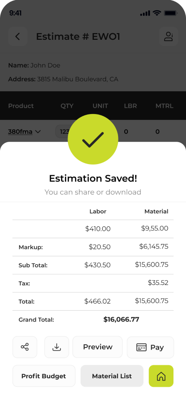This screenshot has width=186, height=402.
Task: Select the Grand Total amount $16,066.77
Action: tap(121, 319)
